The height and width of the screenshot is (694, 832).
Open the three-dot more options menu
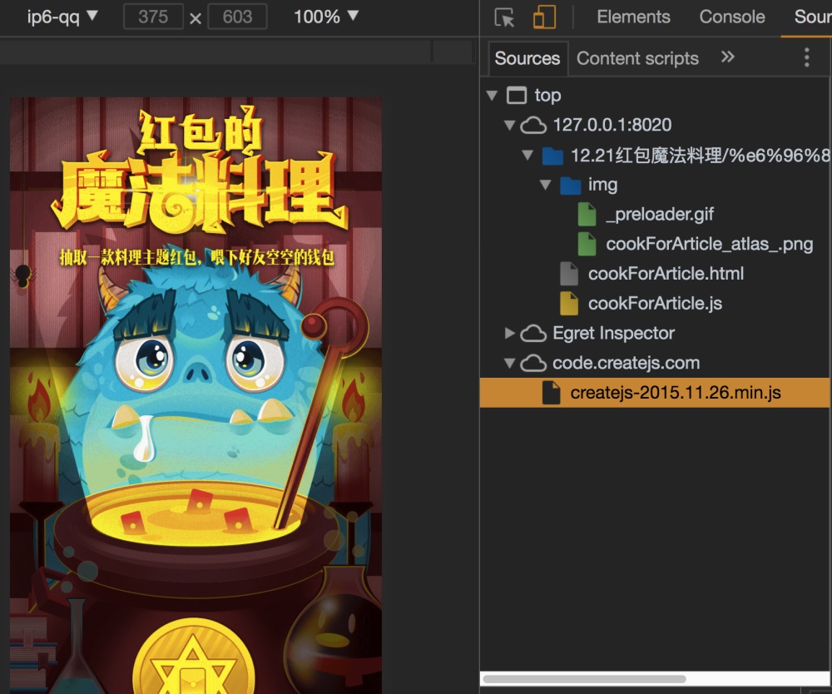tap(805, 57)
